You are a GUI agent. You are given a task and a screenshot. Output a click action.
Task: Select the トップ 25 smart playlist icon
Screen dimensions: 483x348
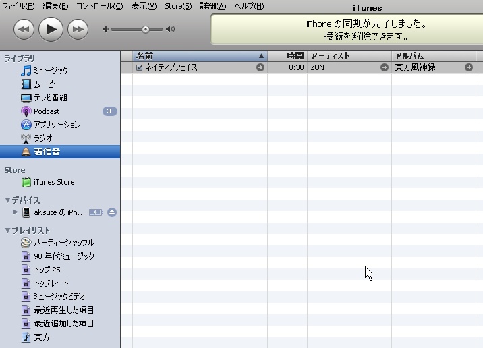click(26, 270)
